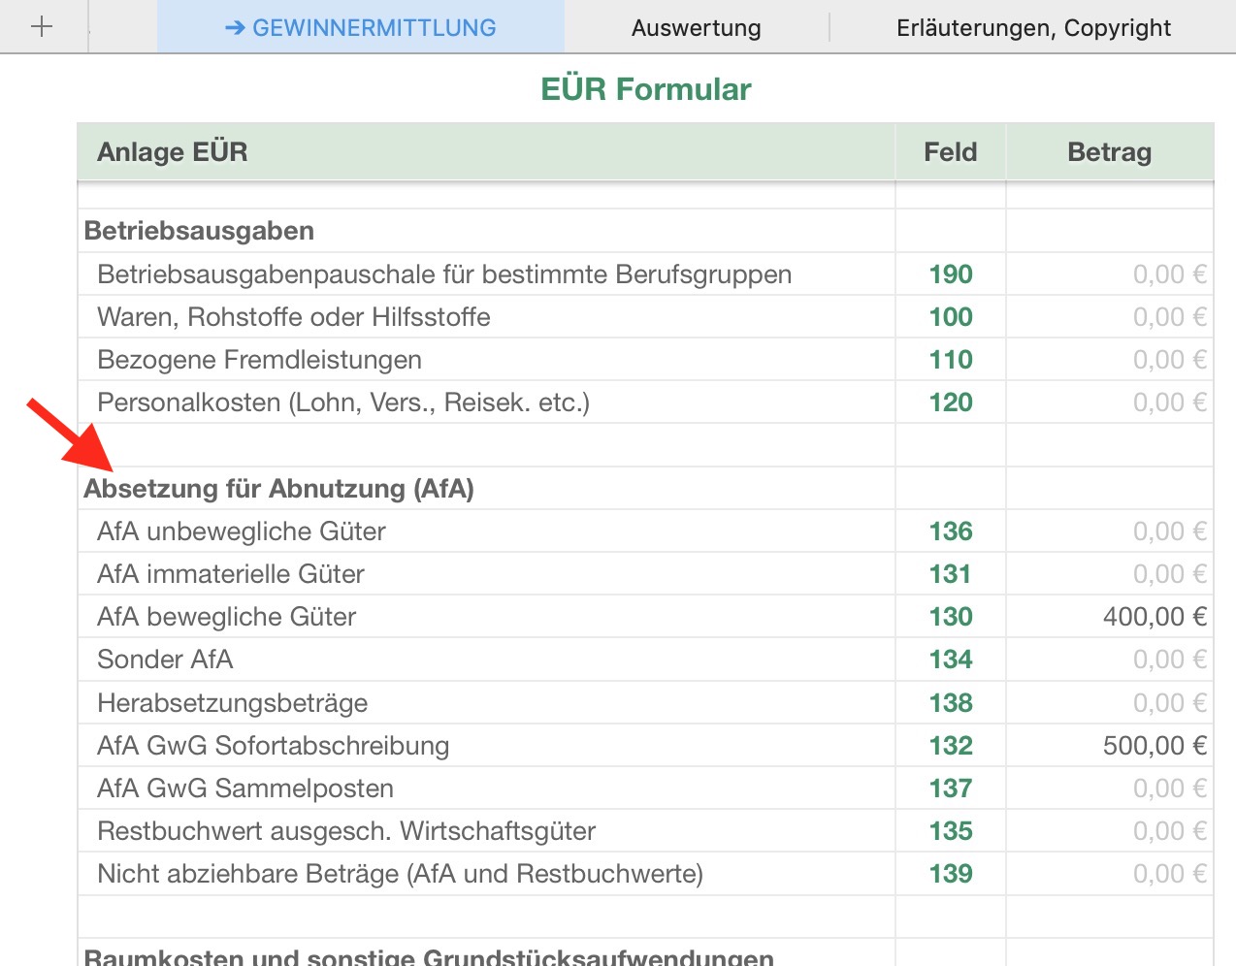Select the Feld column header
The height and width of the screenshot is (966, 1236).
pyautogui.click(x=950, y=152)
